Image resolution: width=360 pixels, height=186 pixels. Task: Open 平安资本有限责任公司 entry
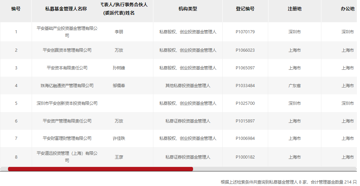pos(67,68)
